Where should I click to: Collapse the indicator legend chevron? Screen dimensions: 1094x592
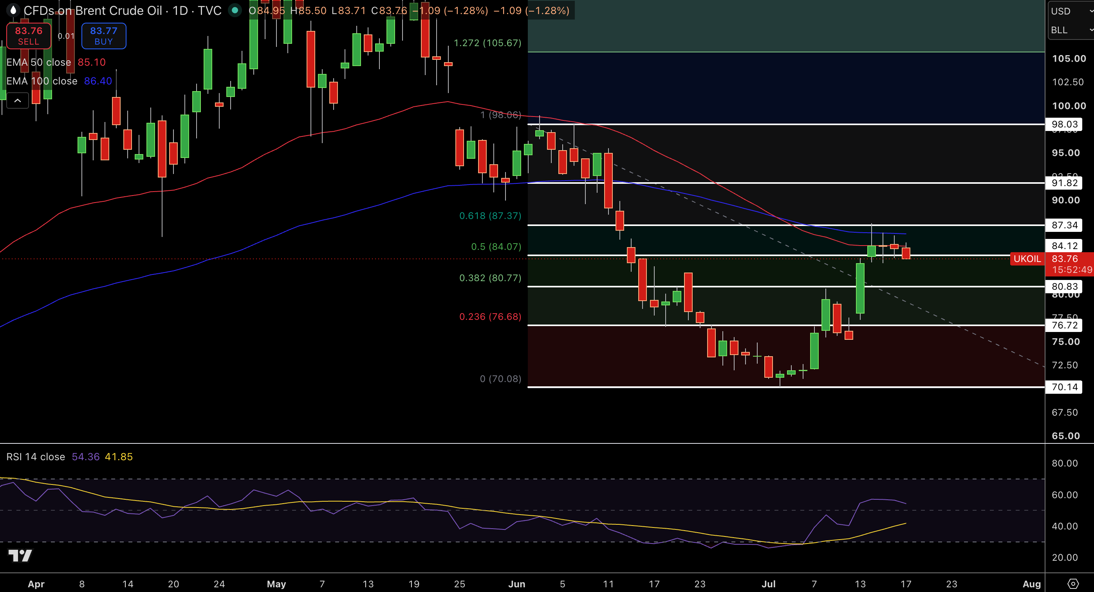[17, 100]
